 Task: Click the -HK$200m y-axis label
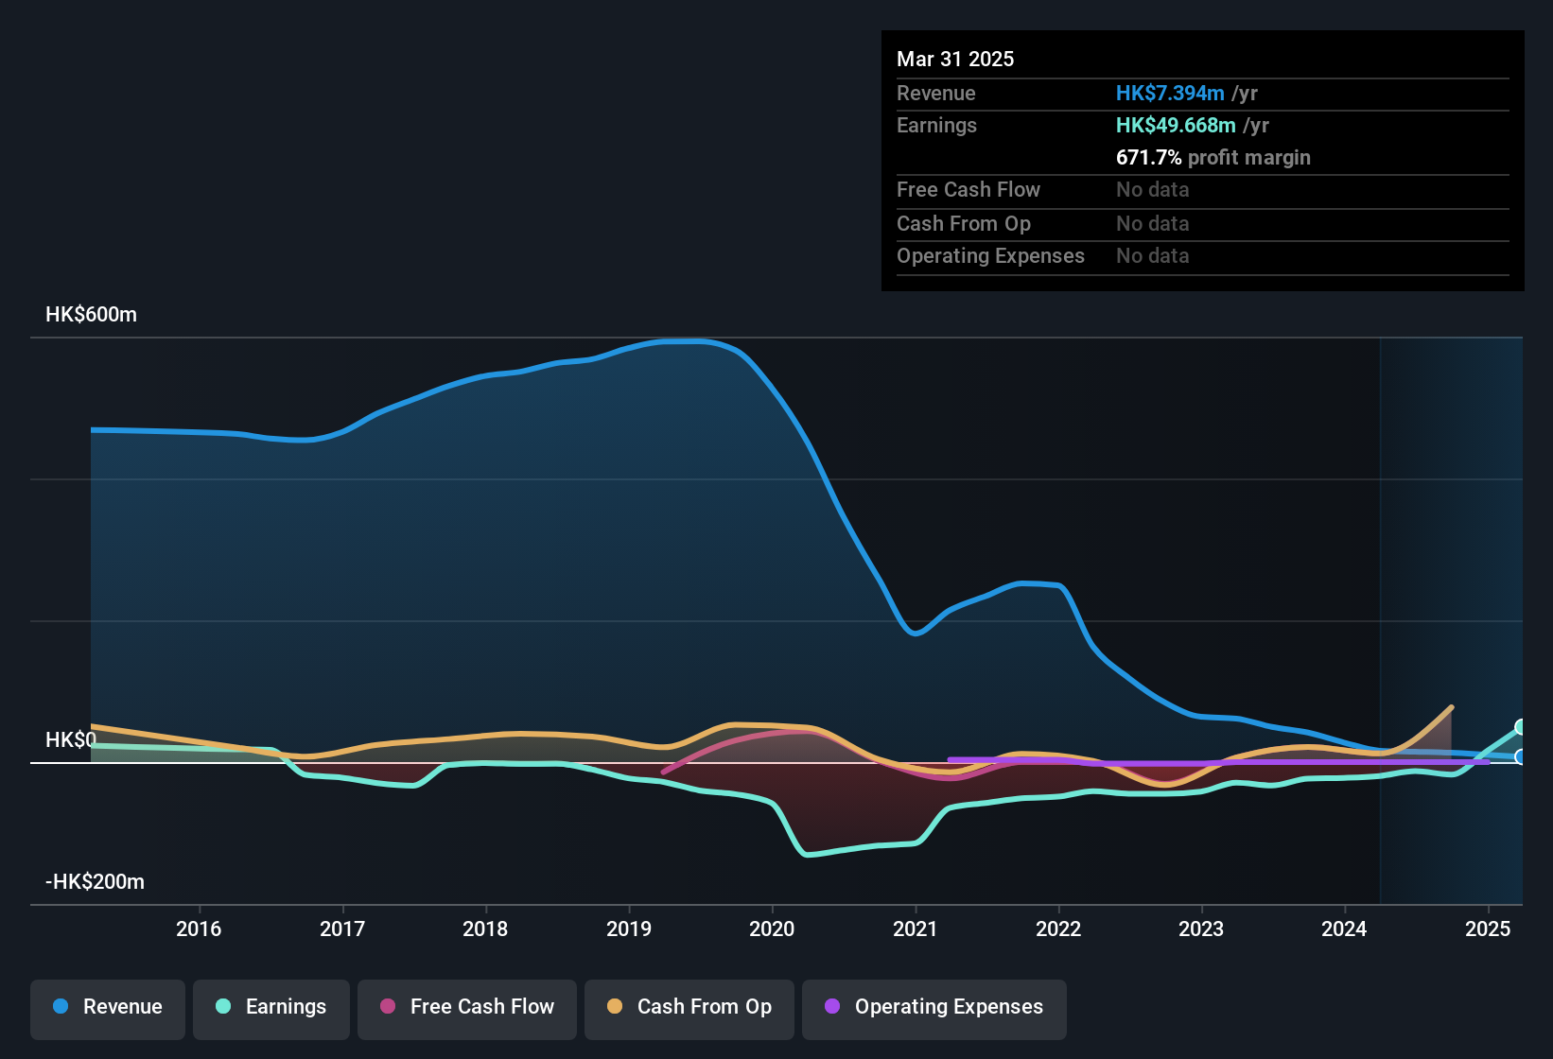tap(95, 882)
